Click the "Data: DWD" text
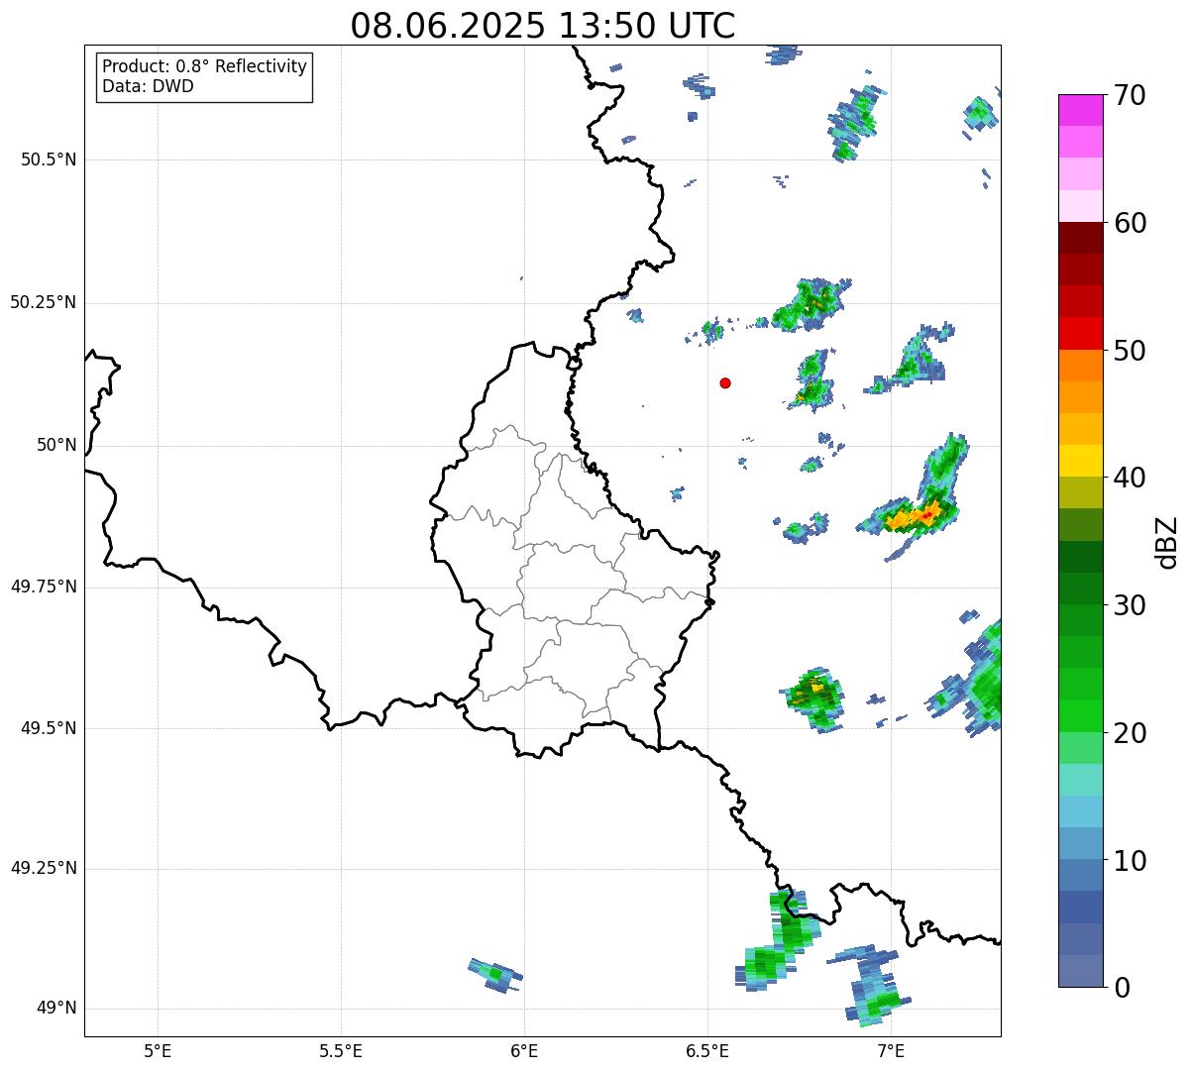 point(148,86)
